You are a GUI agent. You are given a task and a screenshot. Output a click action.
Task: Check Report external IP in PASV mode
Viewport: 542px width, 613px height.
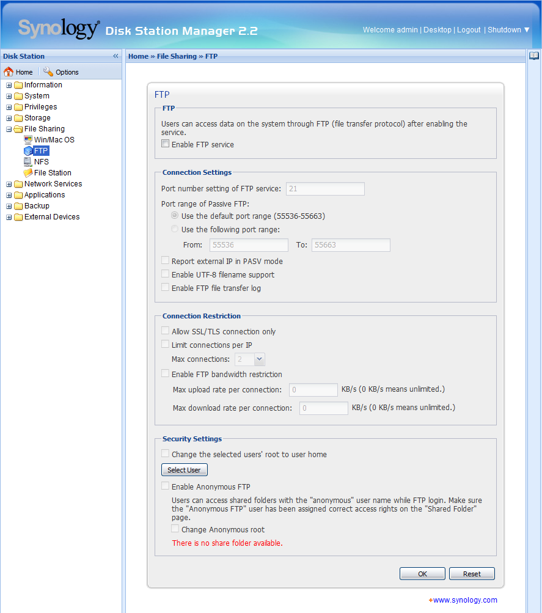click(166, 260)
